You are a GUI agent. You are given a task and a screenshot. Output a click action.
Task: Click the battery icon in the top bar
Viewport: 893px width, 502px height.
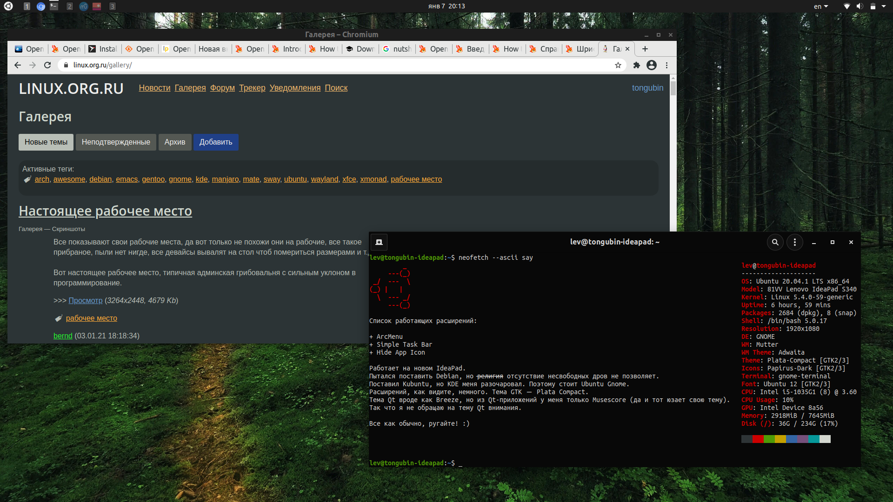873,7
